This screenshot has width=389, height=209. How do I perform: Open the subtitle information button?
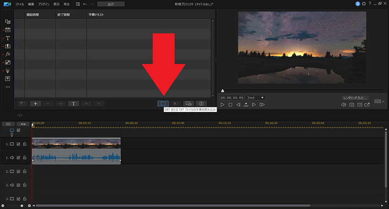(201, 104)
